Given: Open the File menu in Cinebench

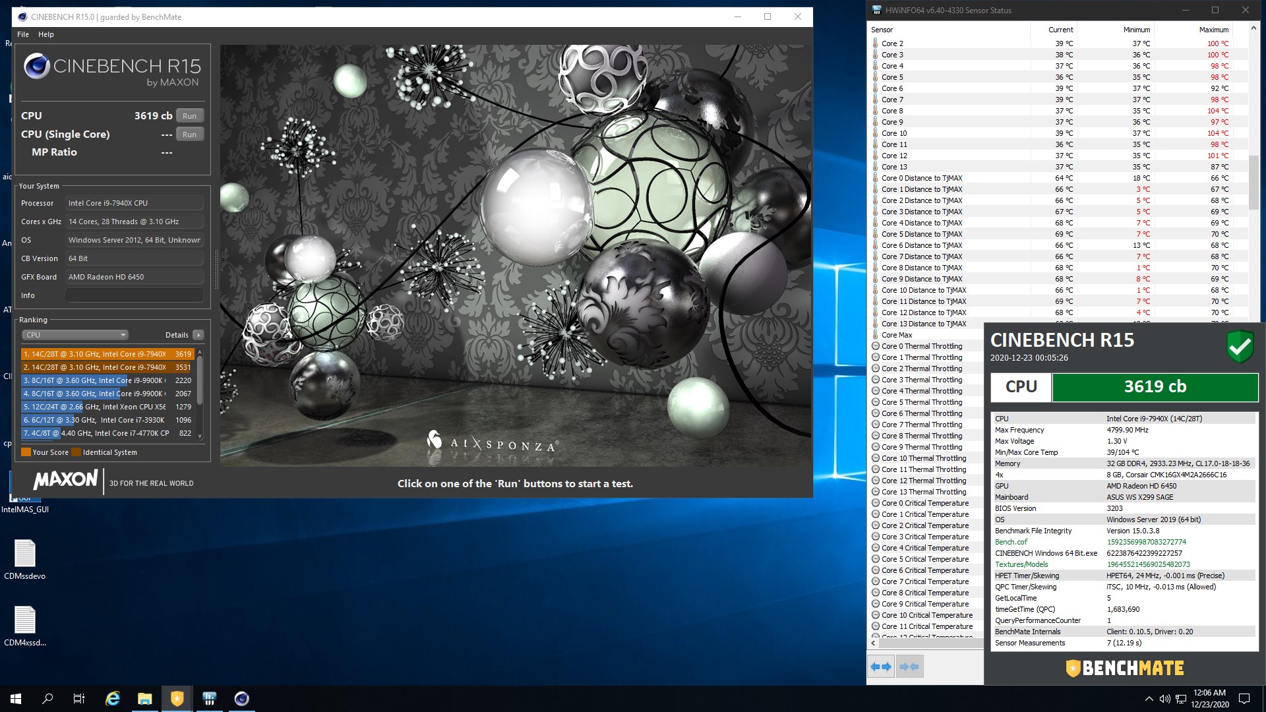Looking at the screenshot, I should coord(23,34).
